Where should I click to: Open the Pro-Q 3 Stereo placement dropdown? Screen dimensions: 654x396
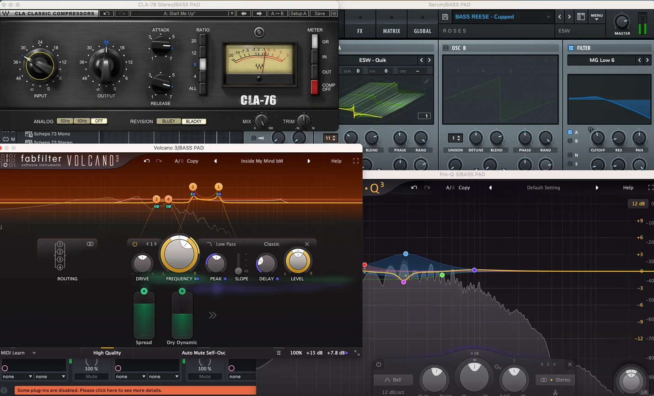[x=555, y=380]
